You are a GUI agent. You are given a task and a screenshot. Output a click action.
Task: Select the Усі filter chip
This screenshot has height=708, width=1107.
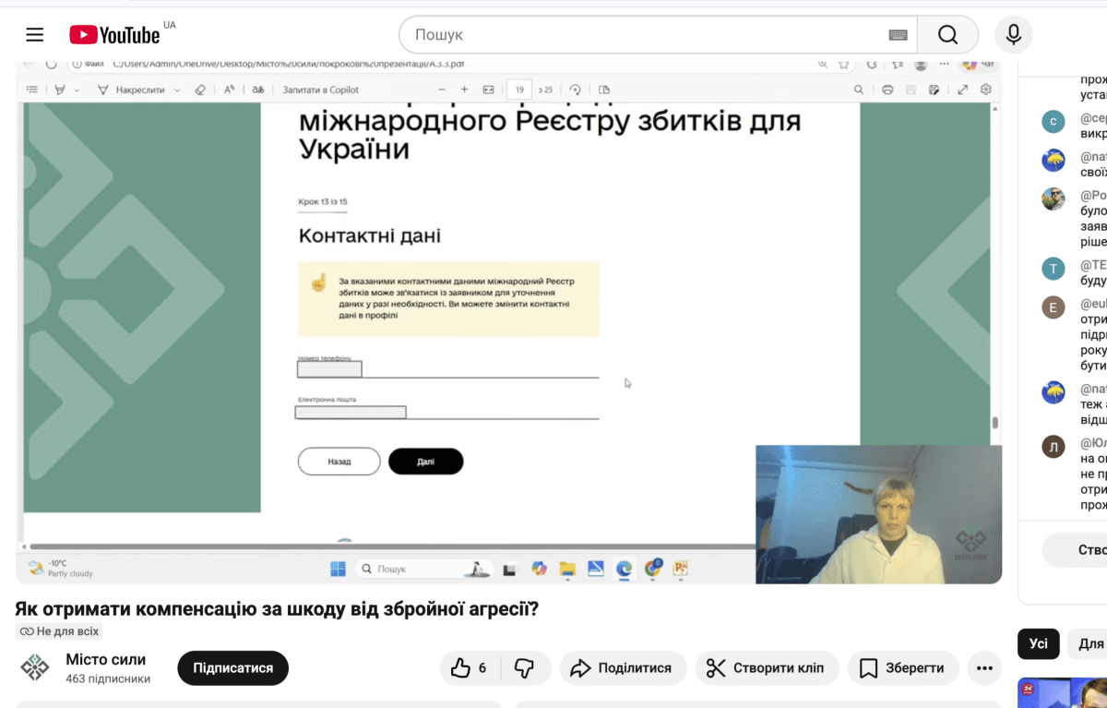point(1038,644)
